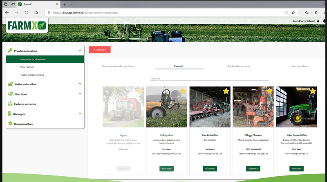
Task: Switch to Communautés de machines tab
Action: pyautogui.click(x=118, y=66)
